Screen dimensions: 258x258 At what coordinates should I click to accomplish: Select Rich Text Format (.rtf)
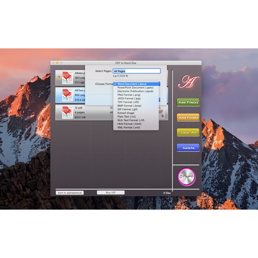tap(136, 120)
